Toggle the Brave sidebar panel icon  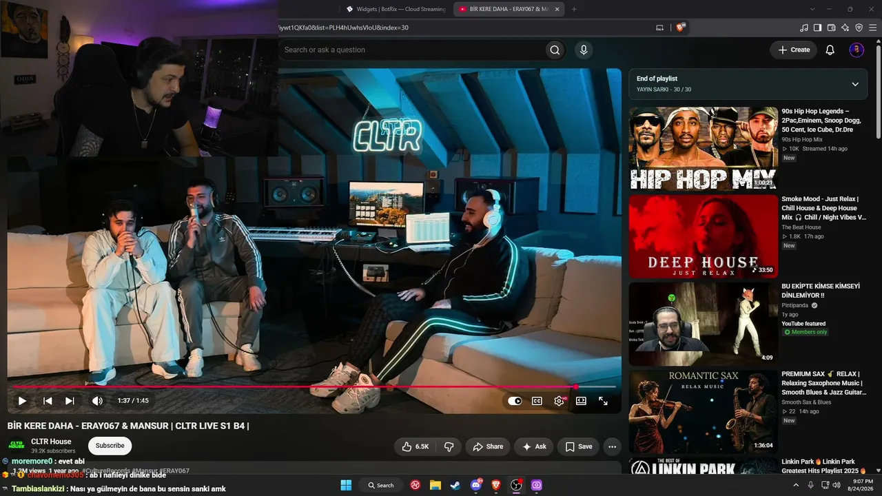[817, 28]
